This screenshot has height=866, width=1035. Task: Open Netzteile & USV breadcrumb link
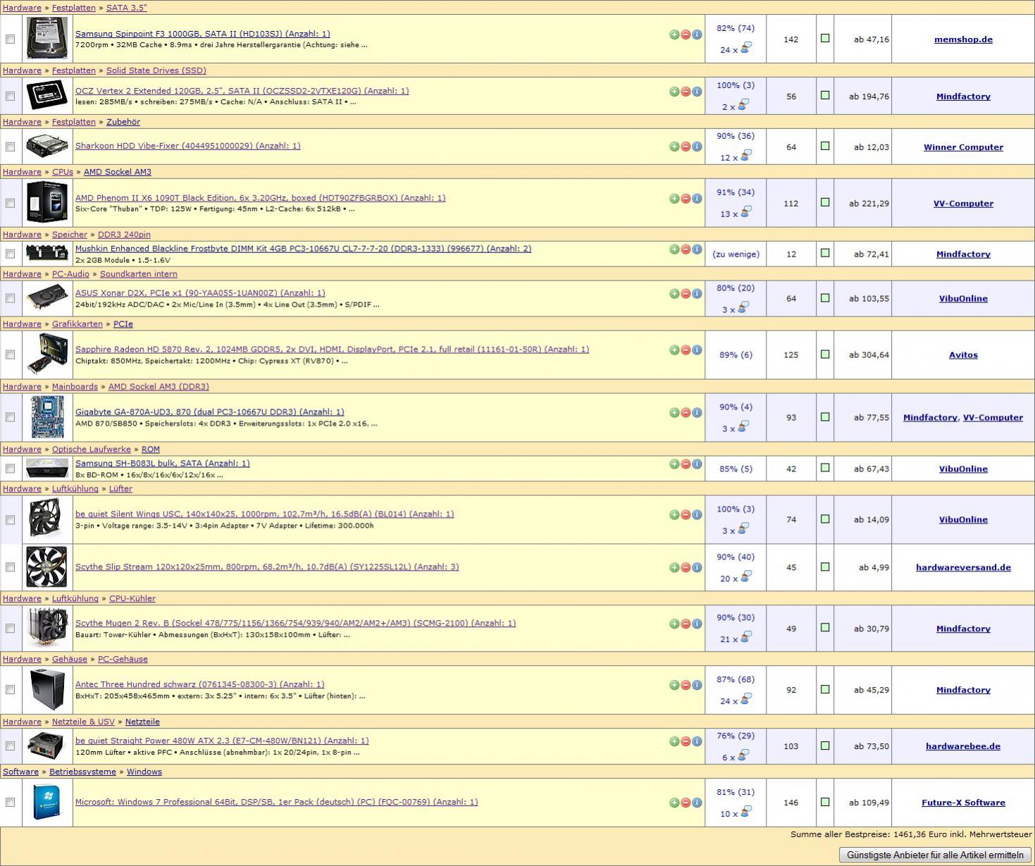[83, 722]
